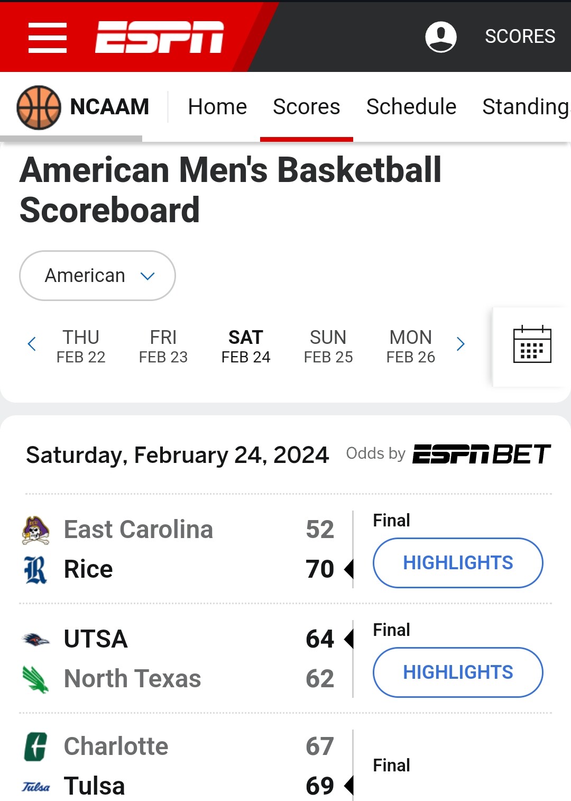This screenshot has height=801, width=571.
Task: Click the Rice Owls logo
Action: coord(35,570)
